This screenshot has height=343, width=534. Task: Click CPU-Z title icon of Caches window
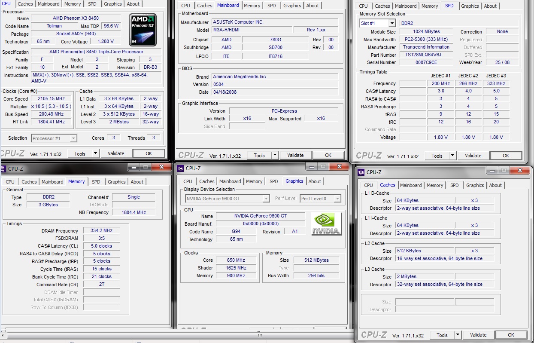361,172
